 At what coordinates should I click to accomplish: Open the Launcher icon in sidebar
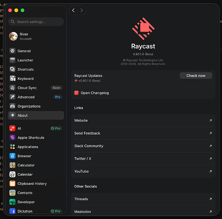point(12,60)
